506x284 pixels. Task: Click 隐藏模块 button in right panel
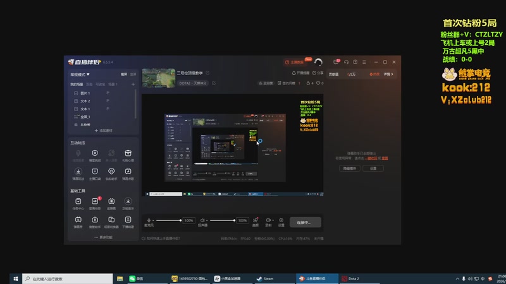[350, 169]
